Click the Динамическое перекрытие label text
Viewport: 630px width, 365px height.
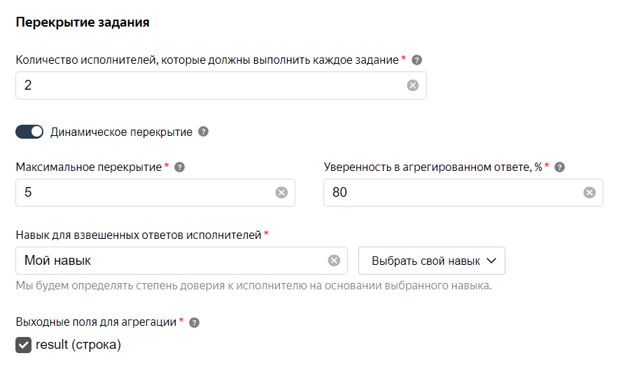pos(121,132)
